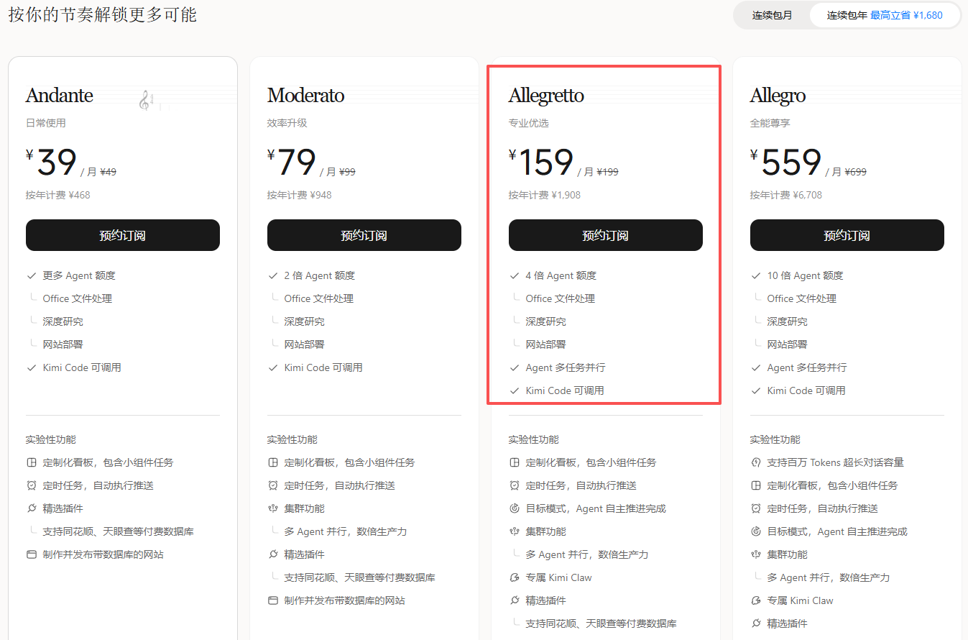Click the "10 倍 Agent 额度" feature line
Screen dimensions: 968x640
coord(805,275)
